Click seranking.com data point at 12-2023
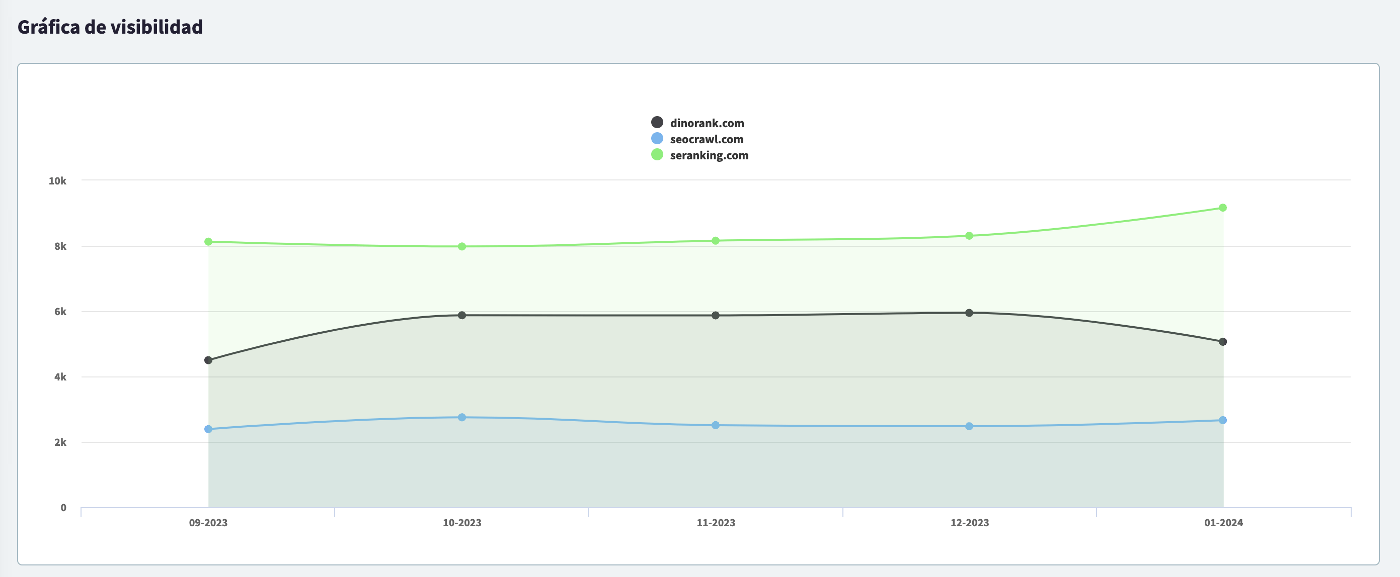Image resolution: width=1400 pixels, height=577 pixels. (969, 236)
